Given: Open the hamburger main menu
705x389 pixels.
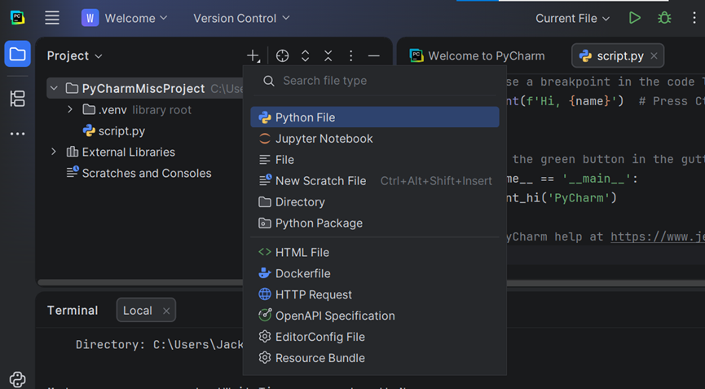Looking at the screenshot, I should point(52,18).
